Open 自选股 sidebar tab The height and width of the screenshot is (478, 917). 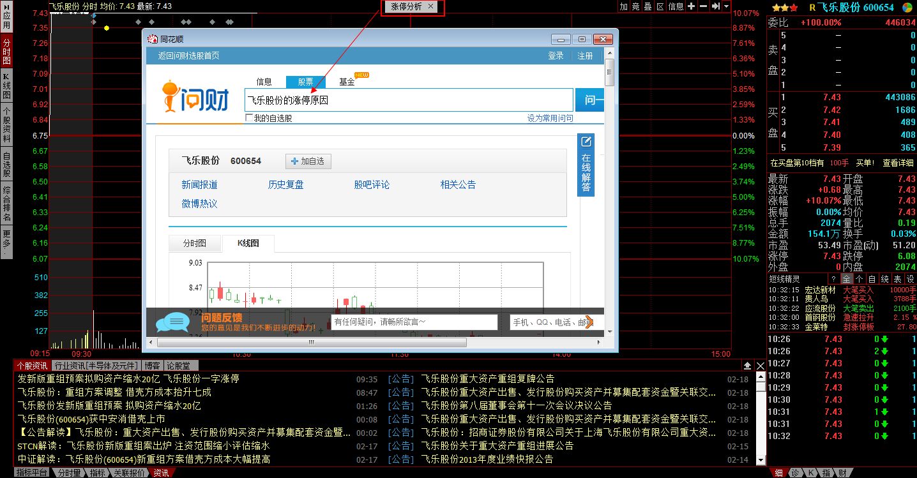pos(6,164)
